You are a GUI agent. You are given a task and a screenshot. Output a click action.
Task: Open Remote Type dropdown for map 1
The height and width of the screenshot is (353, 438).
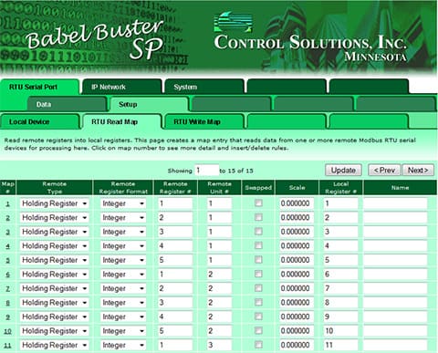pyautogui.click(x=55, y=203)
